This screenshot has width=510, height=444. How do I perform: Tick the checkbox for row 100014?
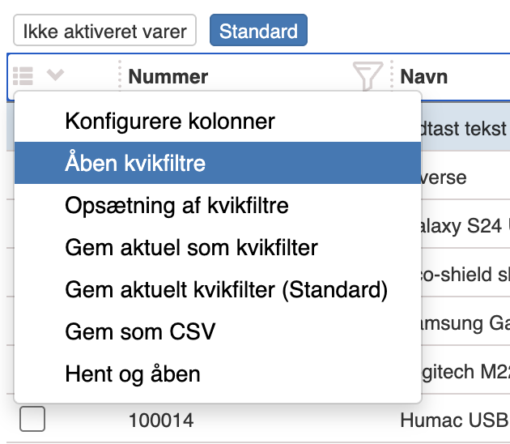[x=32, y=420]
